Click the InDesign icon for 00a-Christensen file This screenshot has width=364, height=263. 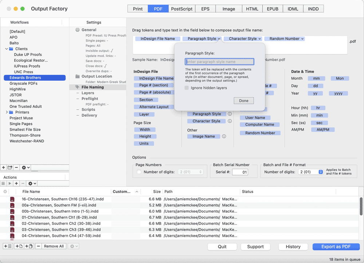tap(12, 205)
